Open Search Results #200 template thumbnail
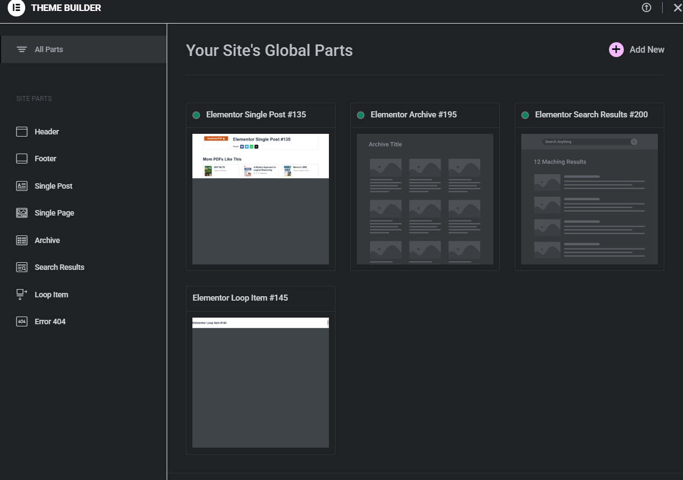This screenshot has width=683, height=480. coord(589,199)
